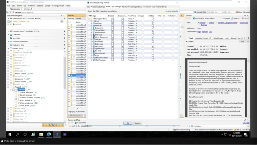Expand the Multimedia MIME type node
Image resolution: width=257 pixels, height=145 pixels.
pyautogui.click(x=91, y=42)
